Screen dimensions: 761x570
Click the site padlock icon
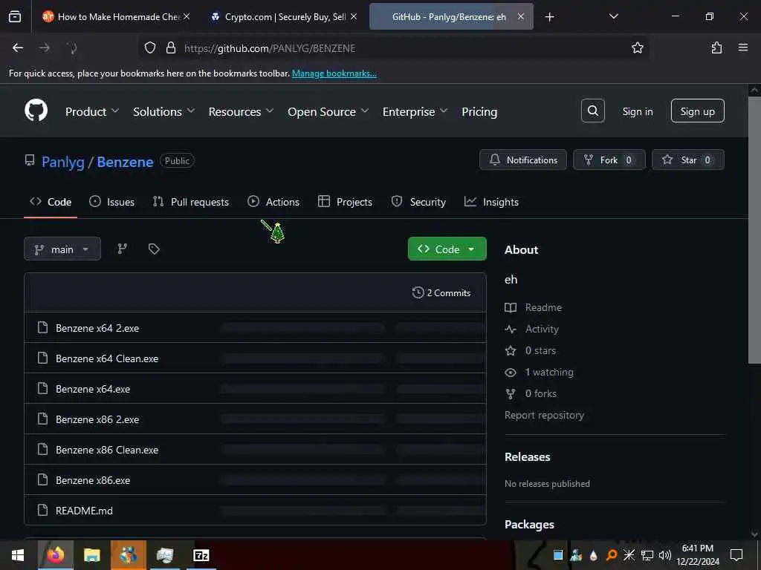click(171, 47)
